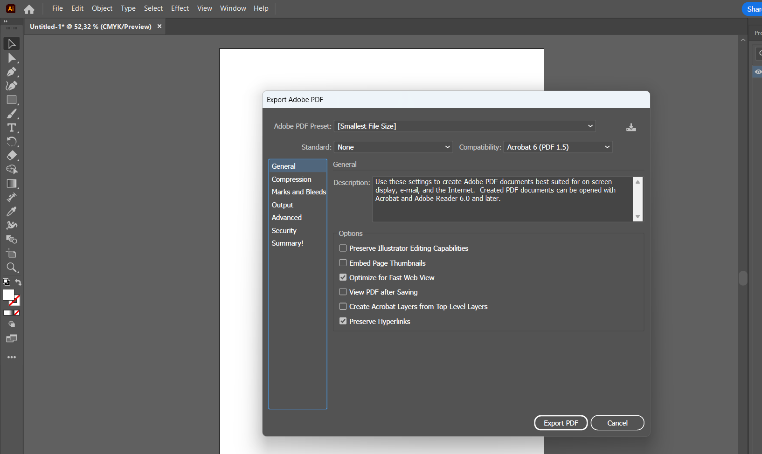Select the Rectangle tool
This screenshot has width=762, height=454.
click(x=12, y=100)
